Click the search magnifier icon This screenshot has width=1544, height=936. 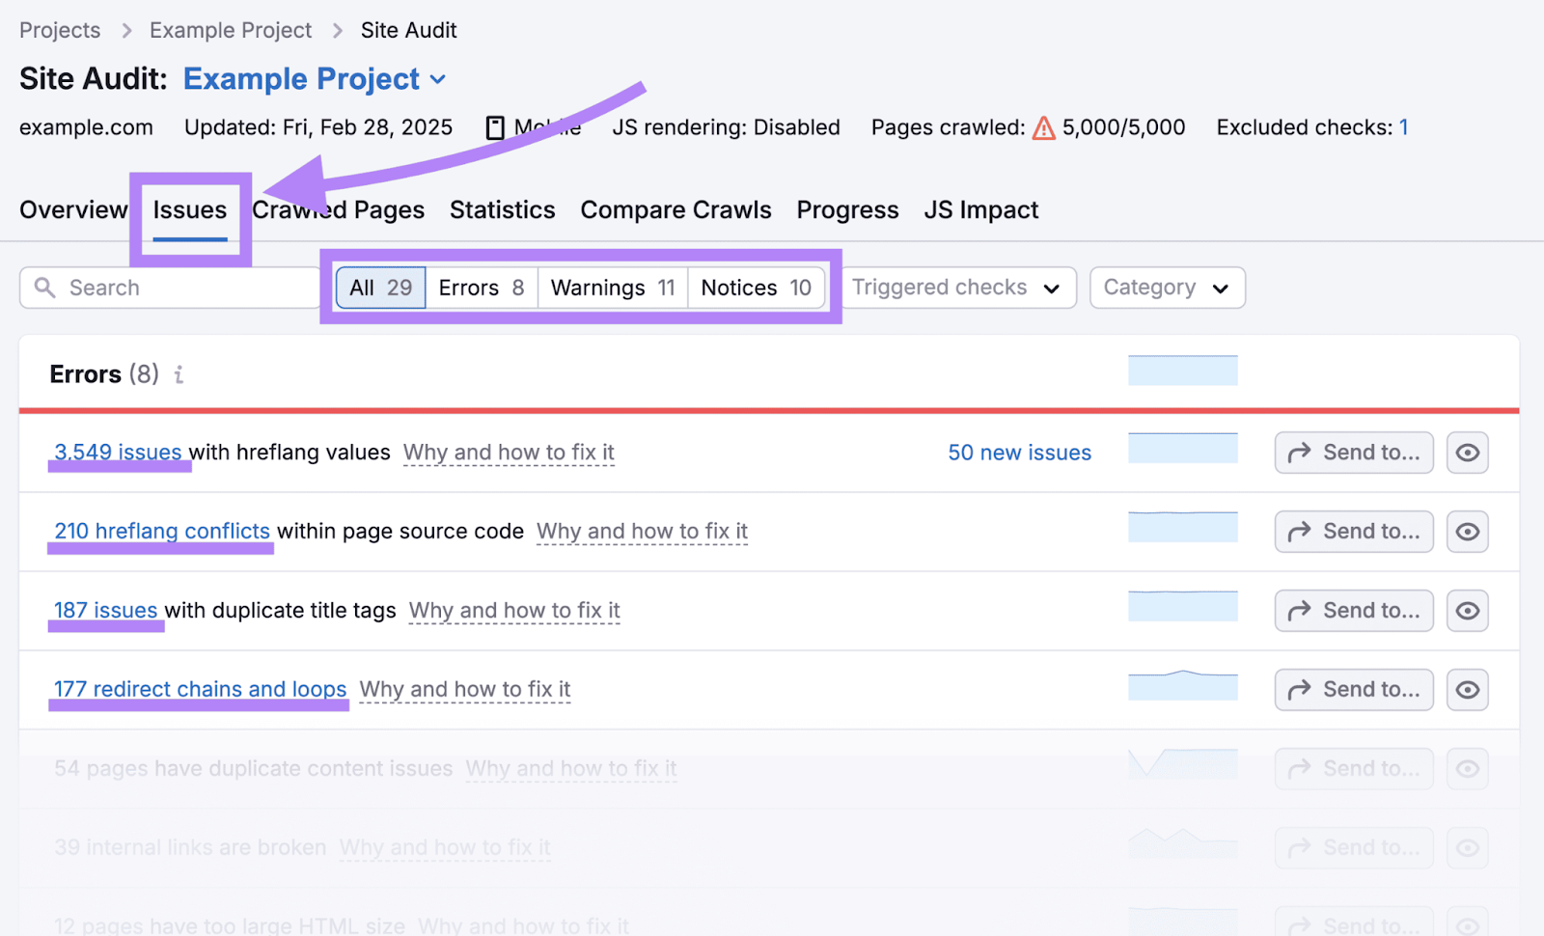pos(45,287)
